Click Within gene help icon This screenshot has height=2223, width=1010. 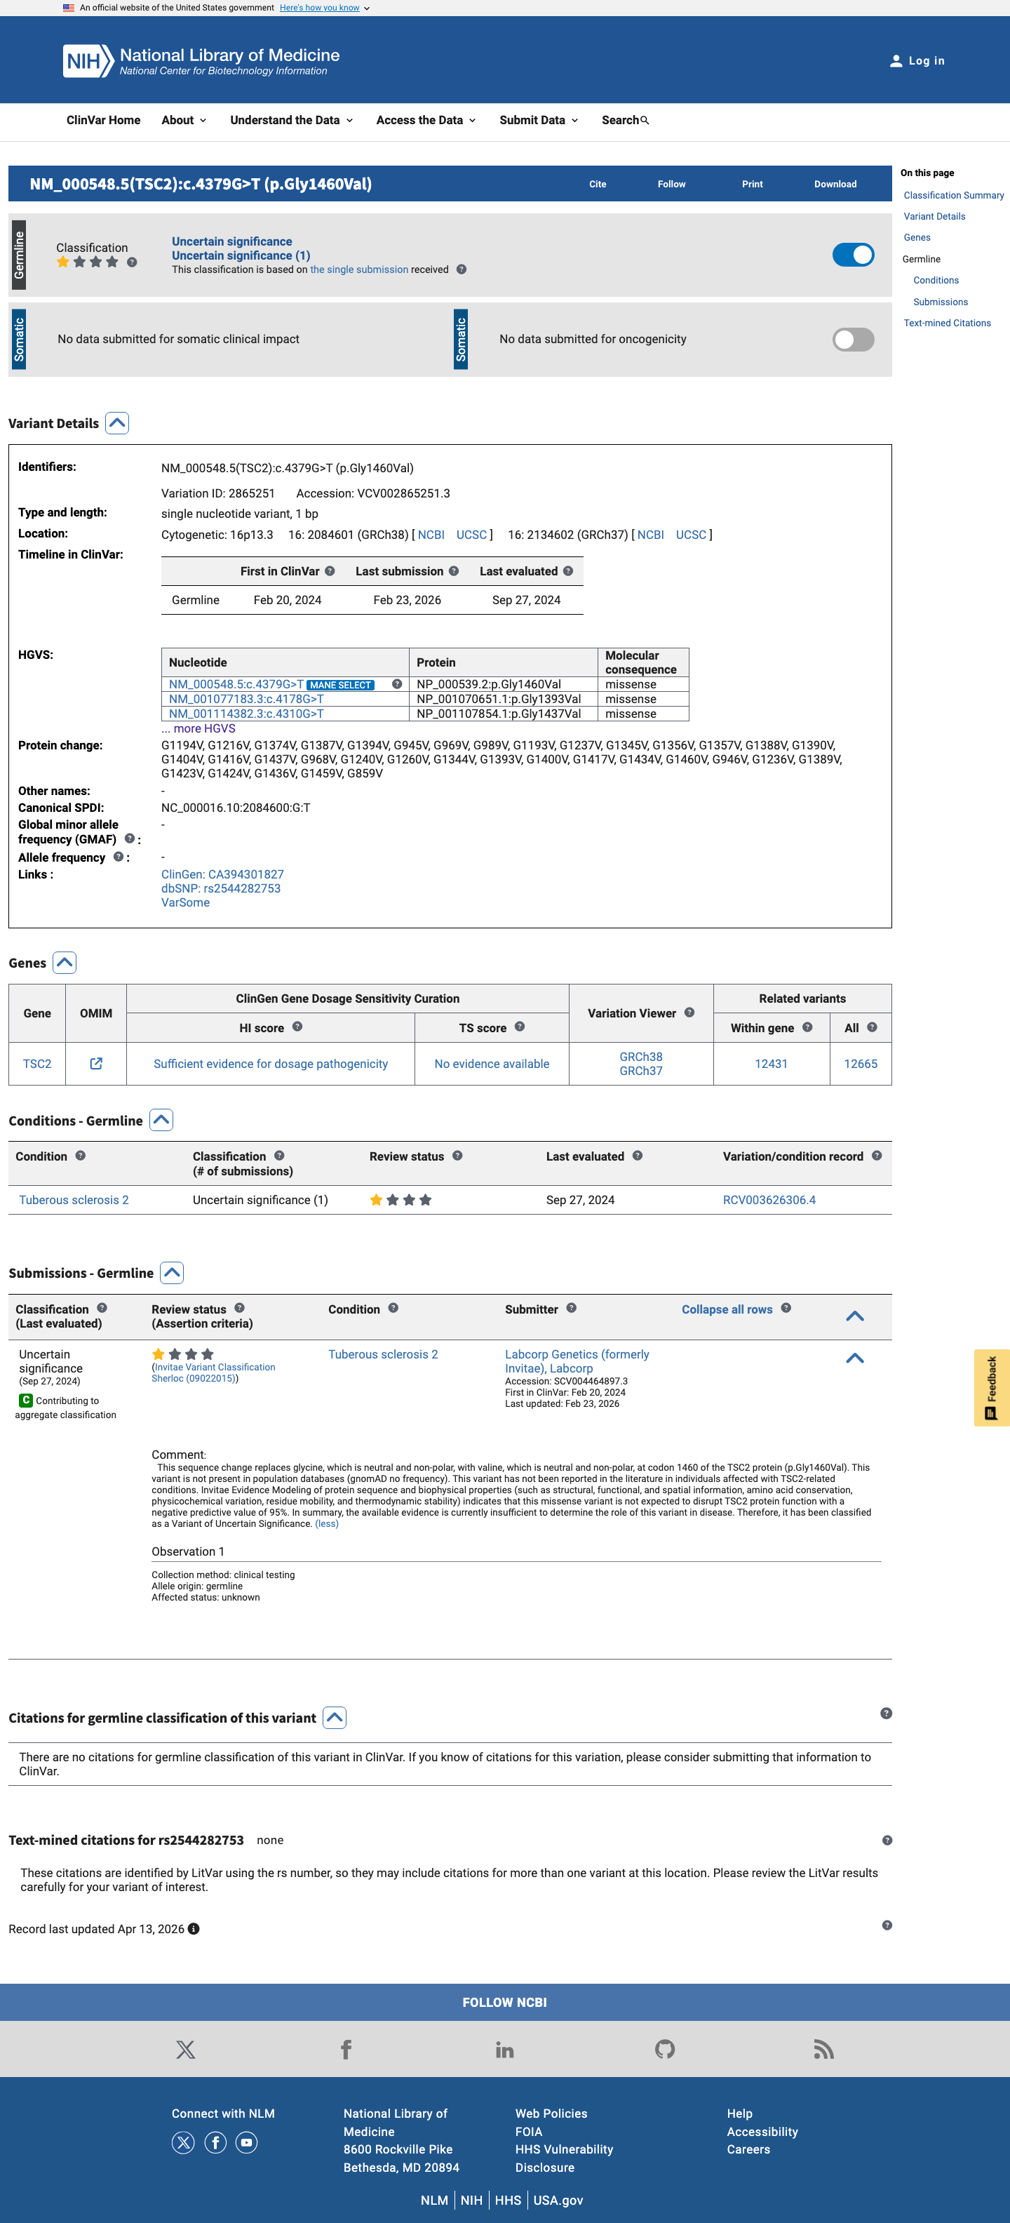pyautogui.click(x=807, y=1027)
